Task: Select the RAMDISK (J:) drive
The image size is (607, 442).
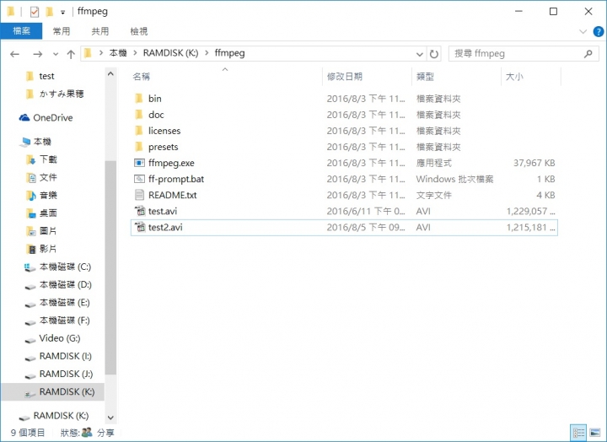Action: [x=66, y=374]
